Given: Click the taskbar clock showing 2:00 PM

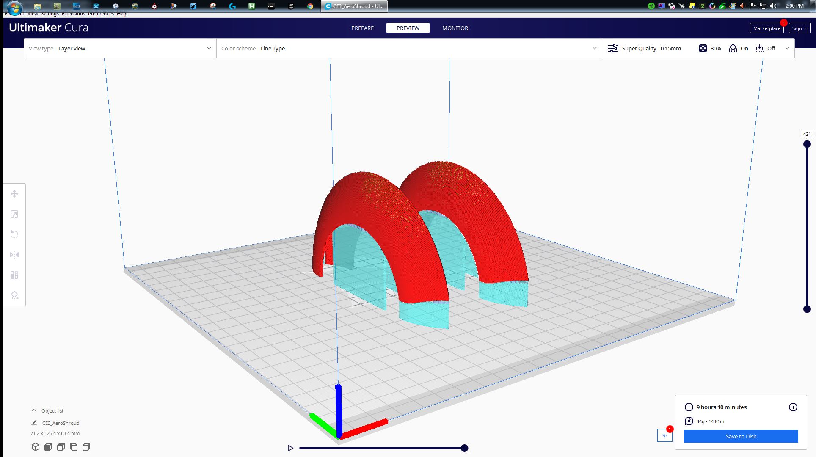Looking at the screenshot, I should (x=794, y=6).
